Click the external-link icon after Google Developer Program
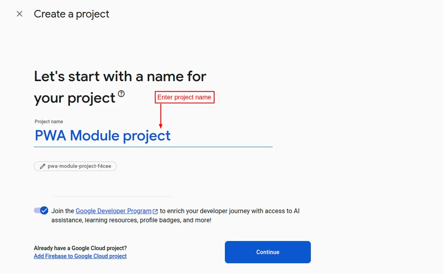The height and width of the screenshot is (274, 443). (155, 211)
